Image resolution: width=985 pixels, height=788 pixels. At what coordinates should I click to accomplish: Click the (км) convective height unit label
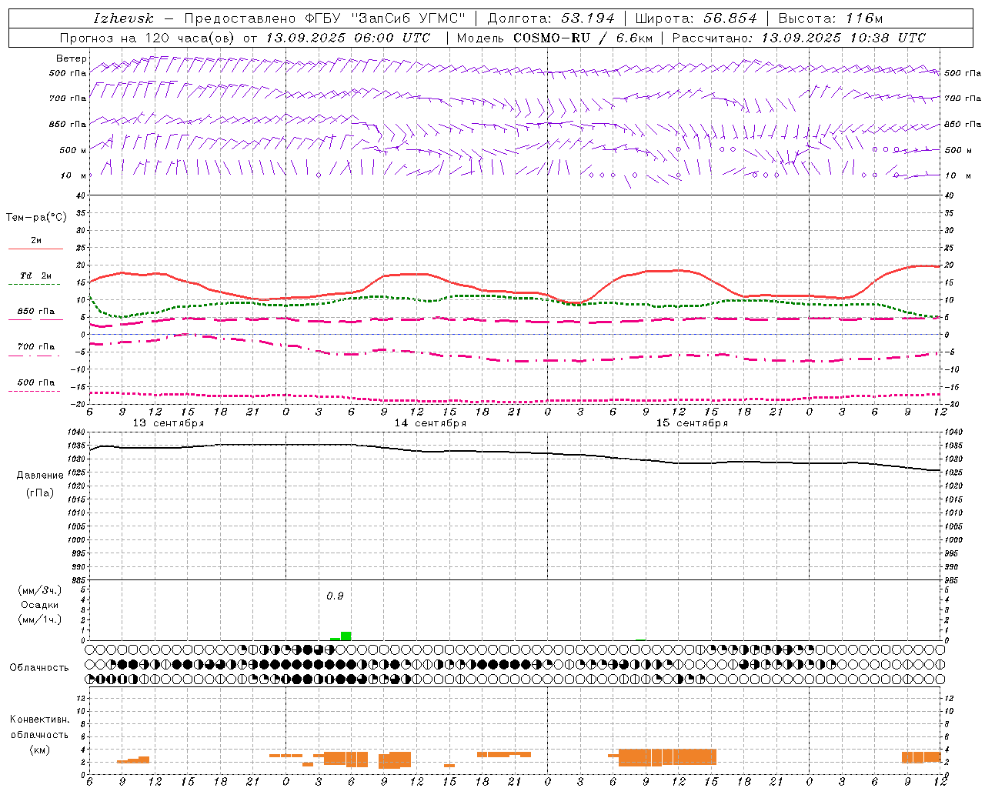pos(39,750)
